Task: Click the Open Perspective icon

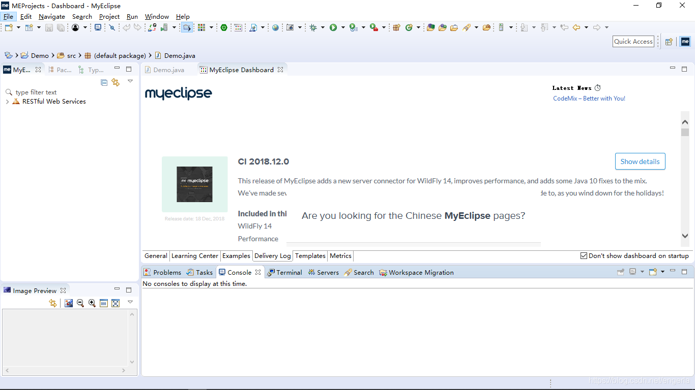Action: coord(669,42)
